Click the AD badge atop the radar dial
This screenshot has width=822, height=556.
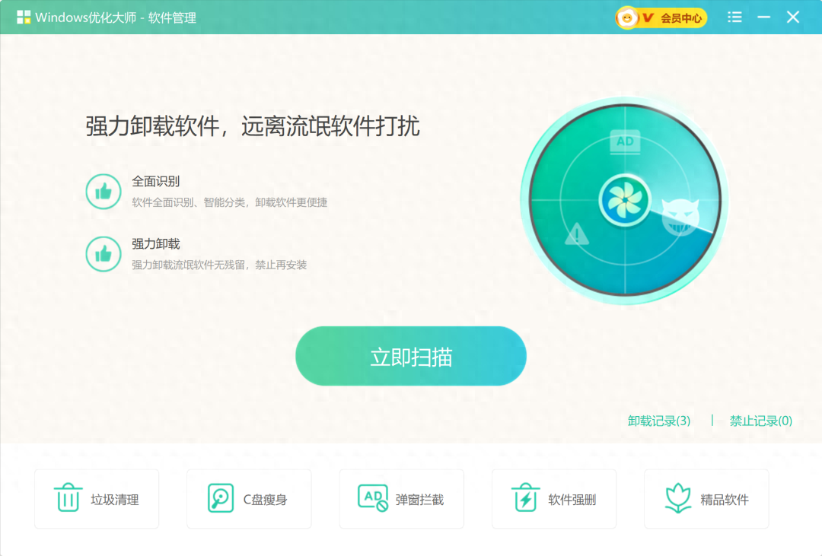pyautogui.click(x=626, y=141)
